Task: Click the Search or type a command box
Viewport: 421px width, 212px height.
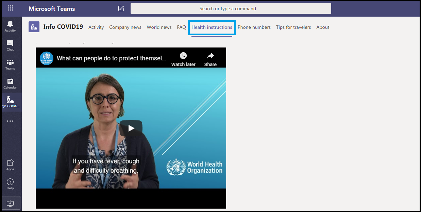Action: click(231, 8)
